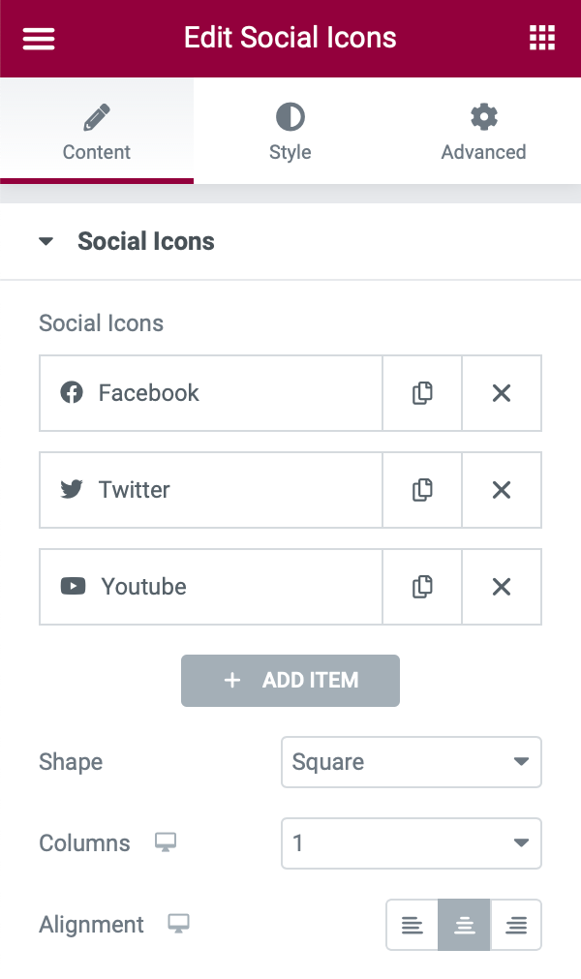The height and width of the screenshot is (979, 581).
Task: Delete the Twitter item
Action: (502, 490)
